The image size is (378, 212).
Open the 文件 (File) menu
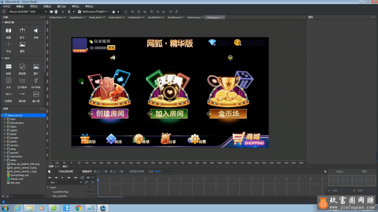coord(7,6)
